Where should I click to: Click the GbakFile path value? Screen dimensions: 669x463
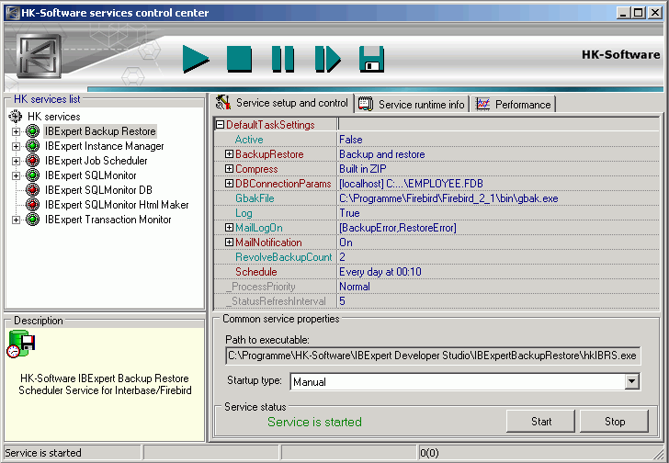point(448,198)
